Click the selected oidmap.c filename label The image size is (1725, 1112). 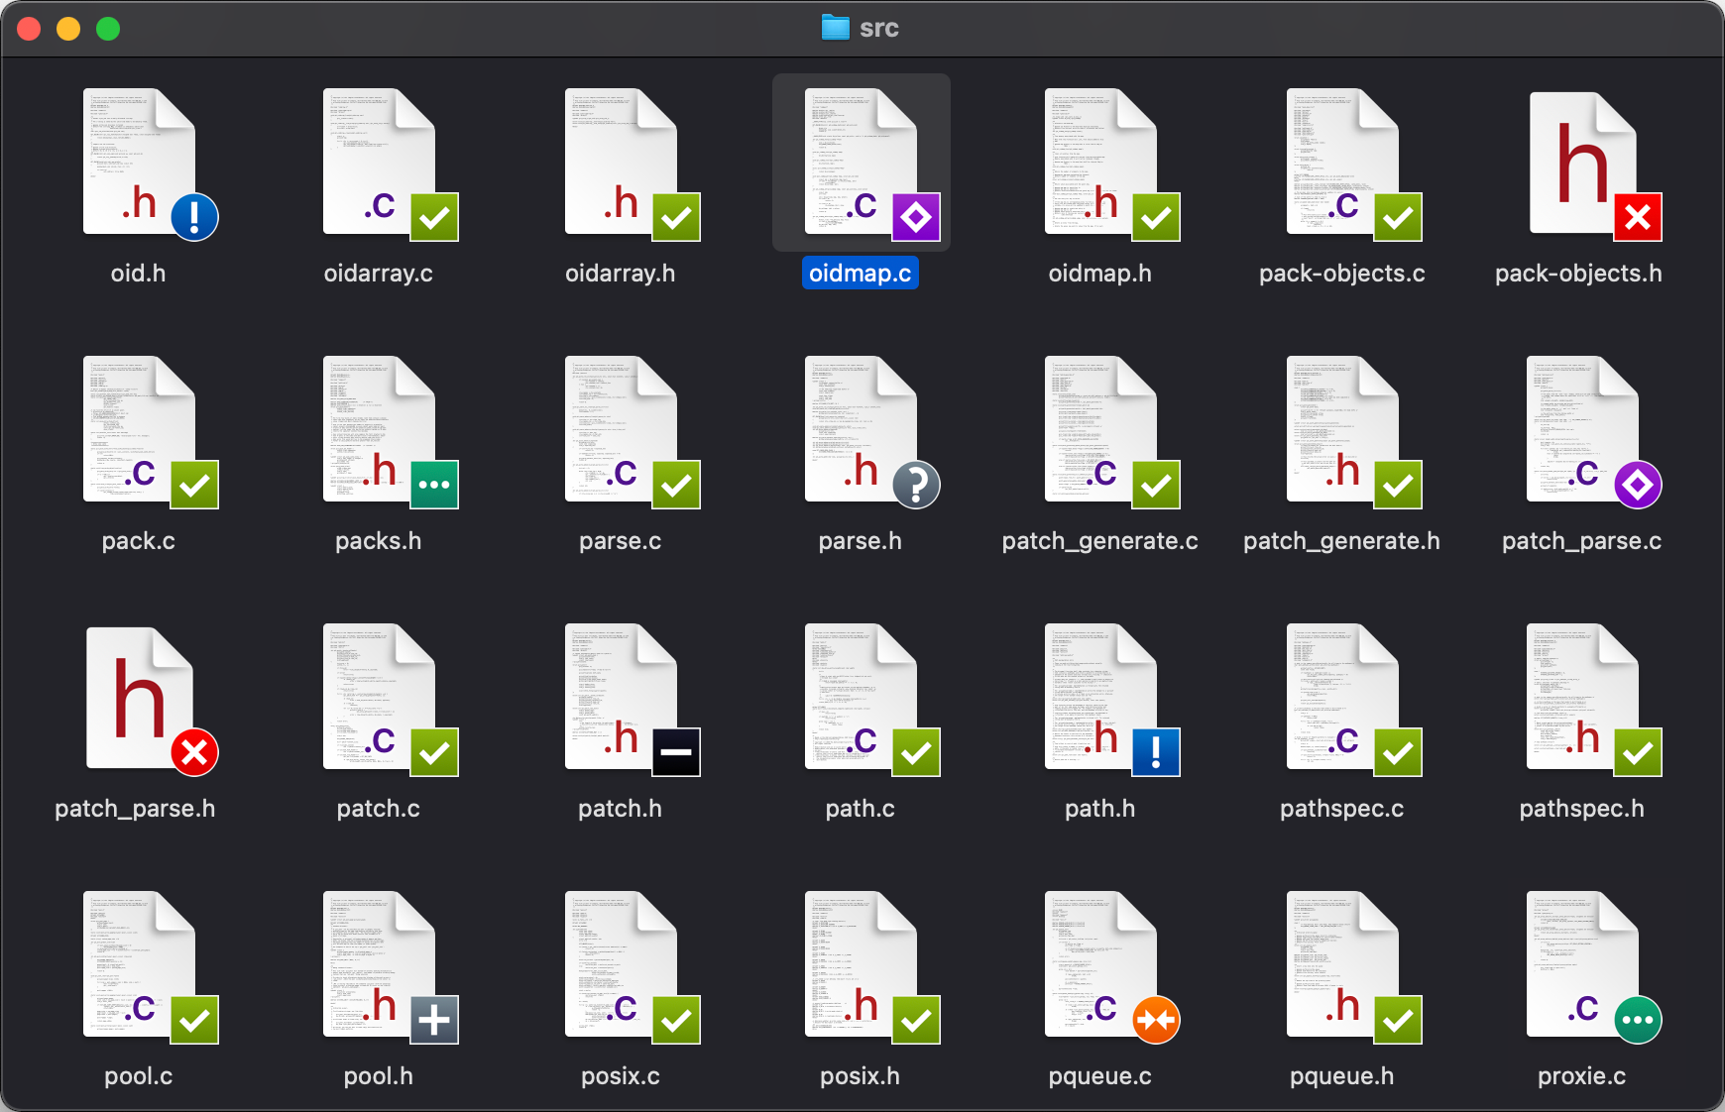pyautogui.click(x=861, y=274)
